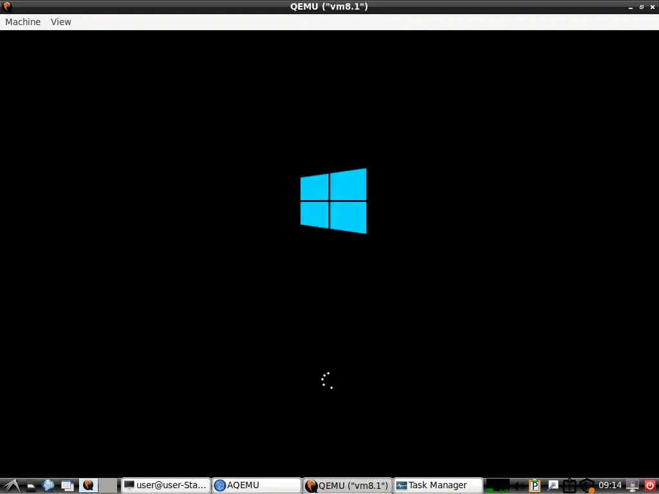Click the QEMU desktop pager icon
Screen dimensions: 659x494
[x=88, y=485]
